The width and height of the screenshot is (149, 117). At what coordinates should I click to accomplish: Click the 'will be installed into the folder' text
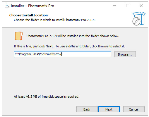point(73,36)
